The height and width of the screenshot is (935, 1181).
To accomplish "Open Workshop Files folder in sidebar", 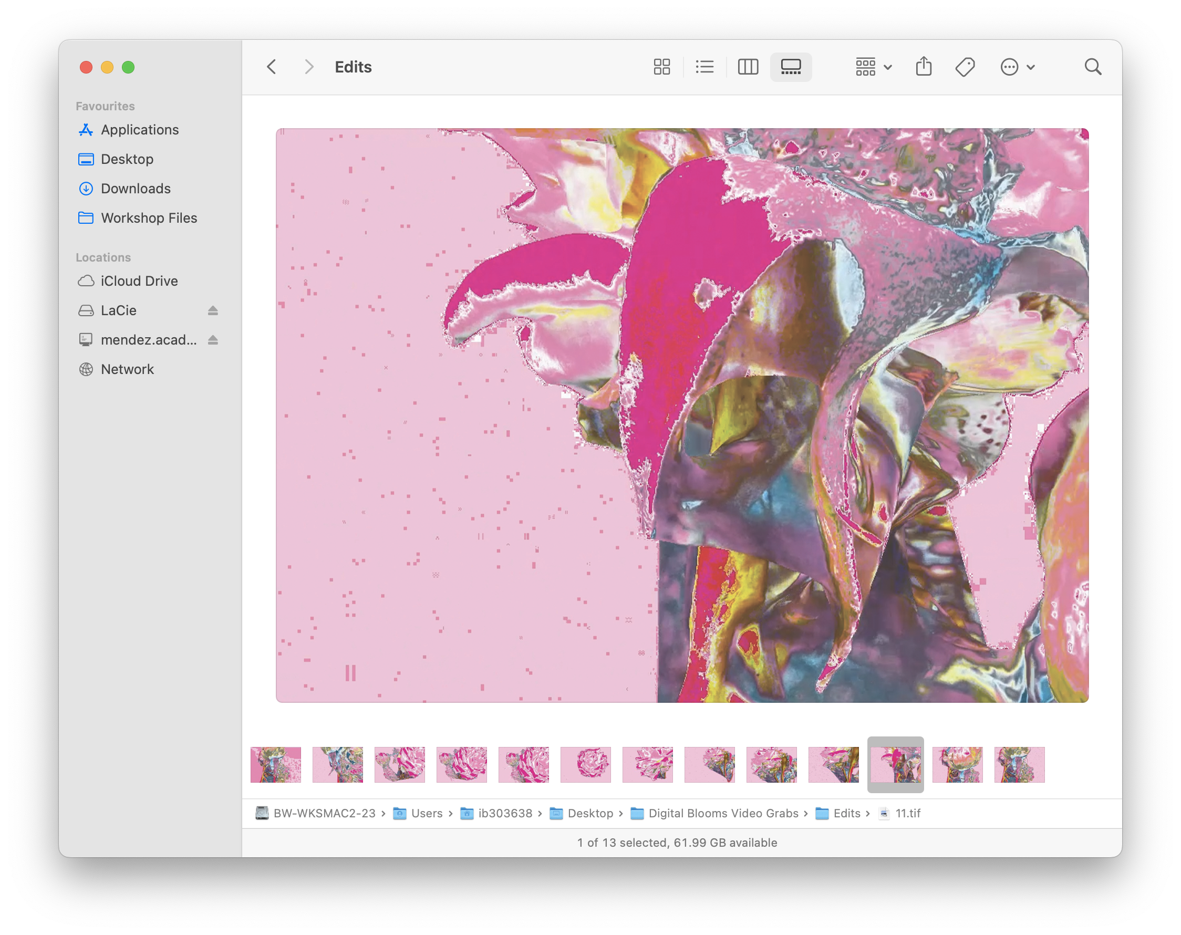I will tap(149, 218).
